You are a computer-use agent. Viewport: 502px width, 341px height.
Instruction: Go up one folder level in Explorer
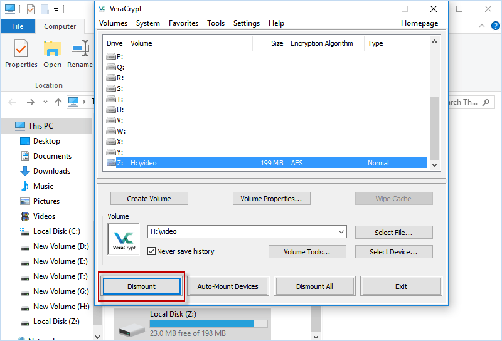pos(58,102)
